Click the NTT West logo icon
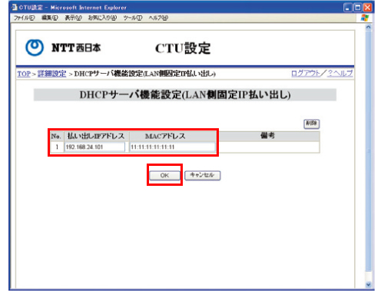Viewport: 384px width, 291px height. (x=35, y=48)
